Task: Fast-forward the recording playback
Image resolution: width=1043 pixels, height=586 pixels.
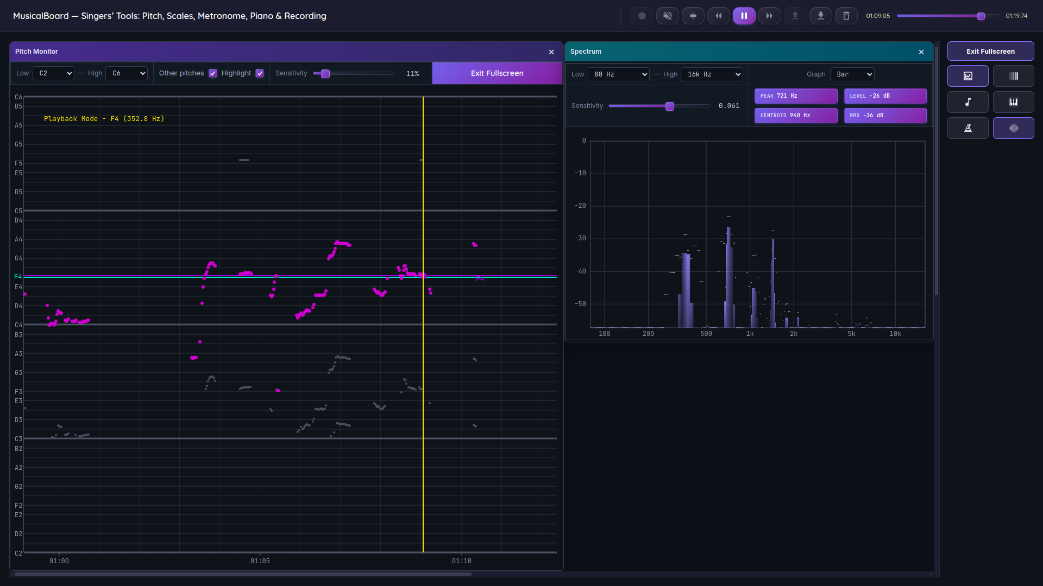Action: point(769,16)
